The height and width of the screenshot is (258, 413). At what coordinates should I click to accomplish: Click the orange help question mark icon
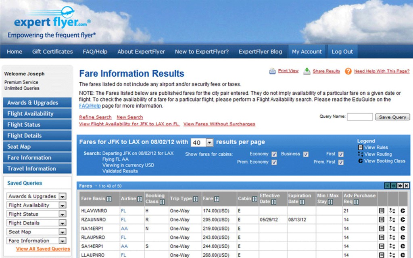click(x=348, y=71)
